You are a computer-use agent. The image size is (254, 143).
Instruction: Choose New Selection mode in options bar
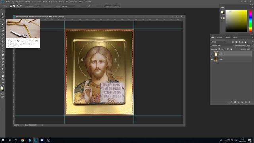11,6
